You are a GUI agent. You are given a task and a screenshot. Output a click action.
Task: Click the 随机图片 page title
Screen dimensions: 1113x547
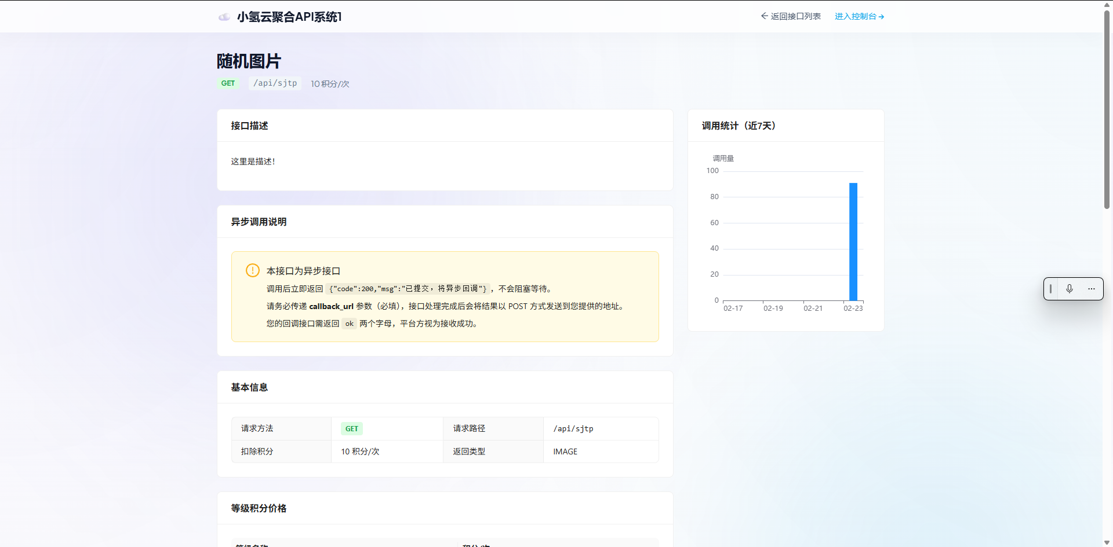[x=248, y=61]
